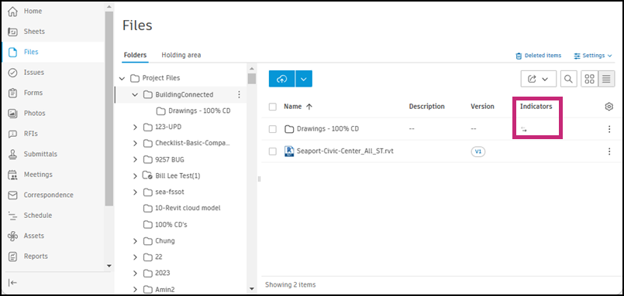Open the Assets sidebar icon
The height and width of the screenshot is (296, 624).
[12, 236]
